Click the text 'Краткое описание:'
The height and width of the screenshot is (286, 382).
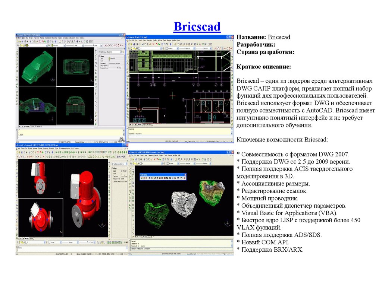264,67
